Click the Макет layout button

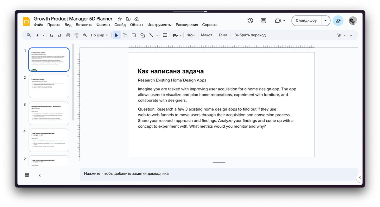click(206, 35)
